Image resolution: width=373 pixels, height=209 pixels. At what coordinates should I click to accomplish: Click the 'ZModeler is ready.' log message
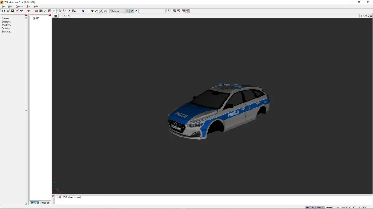click(x=73, y=197)
